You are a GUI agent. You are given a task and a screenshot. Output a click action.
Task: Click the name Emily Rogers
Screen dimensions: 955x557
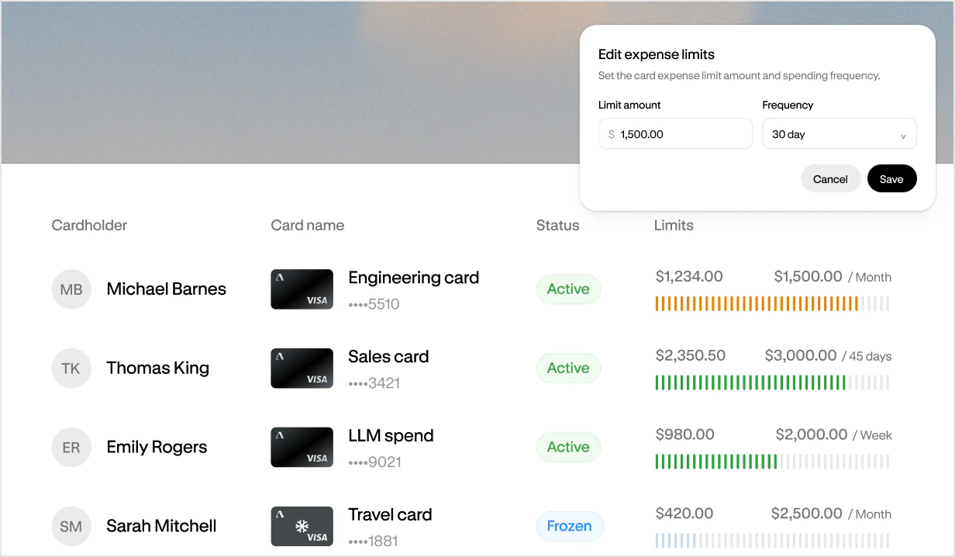coord(157,448)
